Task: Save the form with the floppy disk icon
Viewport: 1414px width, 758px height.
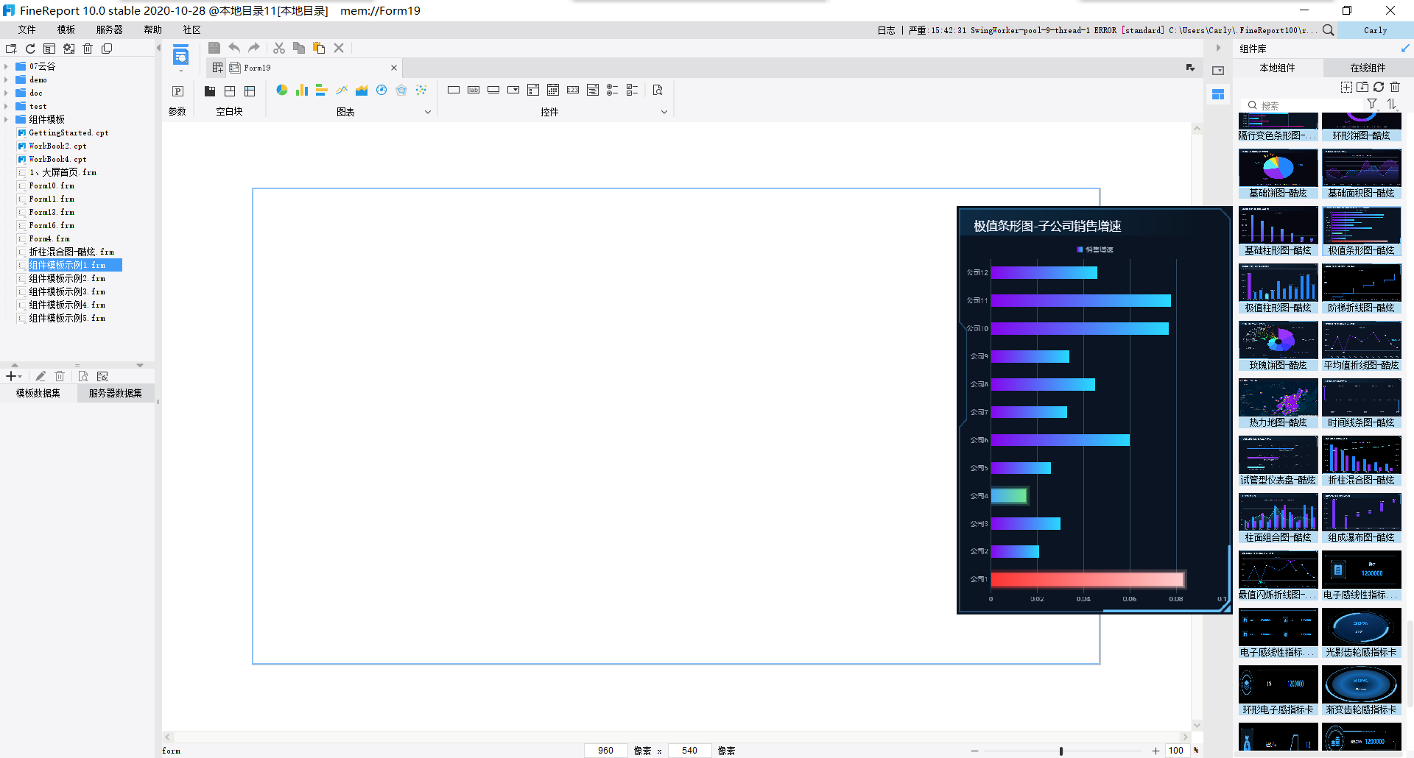Action: click(x=214, y=48)
